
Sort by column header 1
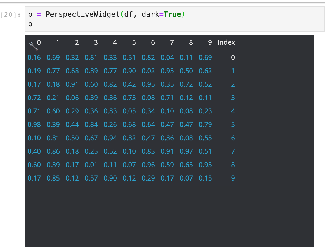[58, 42]
